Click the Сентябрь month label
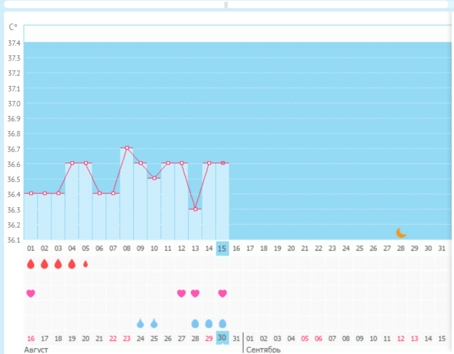The height and width of the screenshot is (354, 454). [263, 349]
